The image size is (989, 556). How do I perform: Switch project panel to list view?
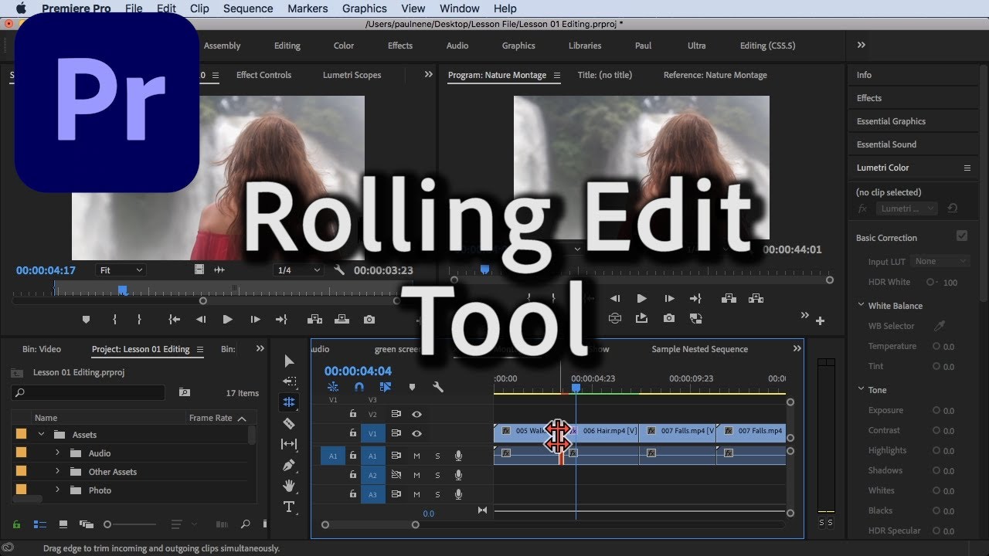click(x=39, y=524)
